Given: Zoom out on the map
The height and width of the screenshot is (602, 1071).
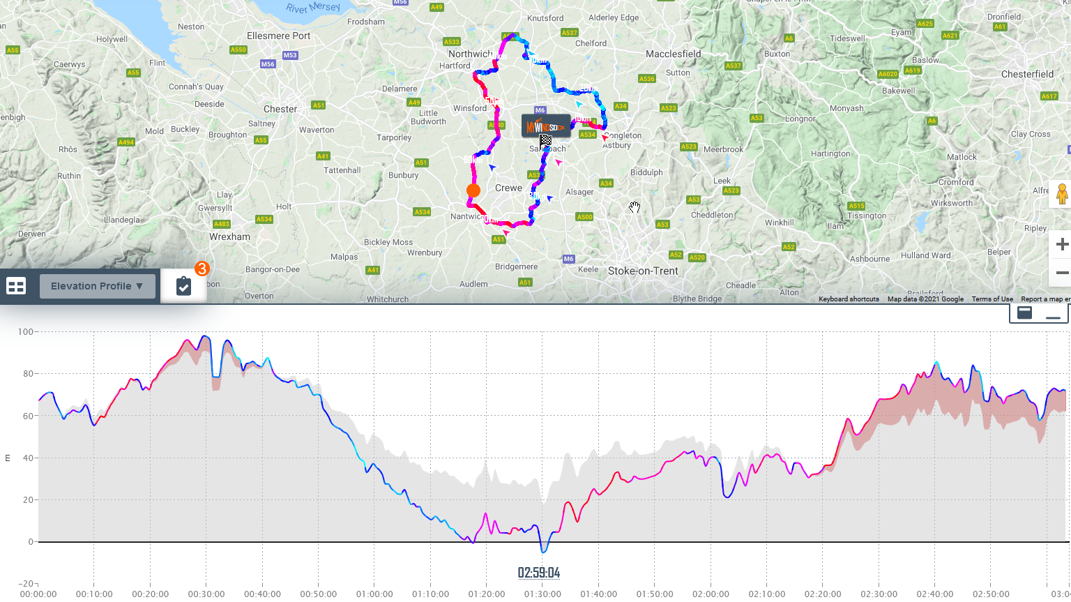Looking at the screenshot, I should (x=1062, y=273).
